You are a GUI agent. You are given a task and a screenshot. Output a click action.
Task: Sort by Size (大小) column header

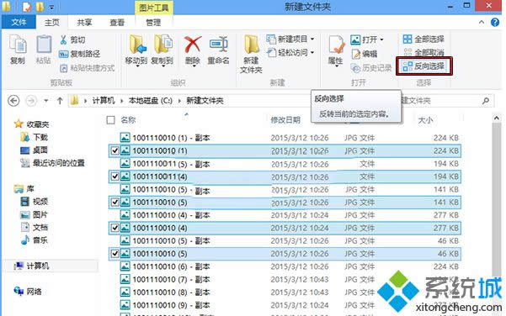click(425, 120)
